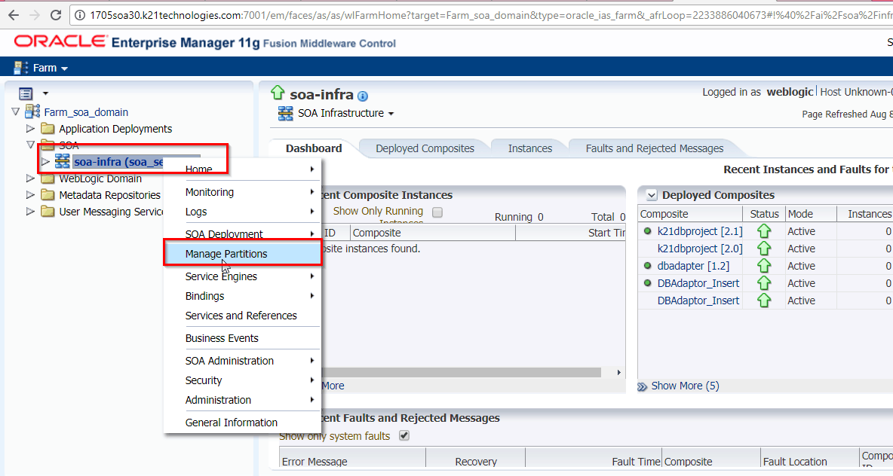
Task: Click the Farm icon in the blue bar
Action: pyautogui.click(x=20, y=68)
